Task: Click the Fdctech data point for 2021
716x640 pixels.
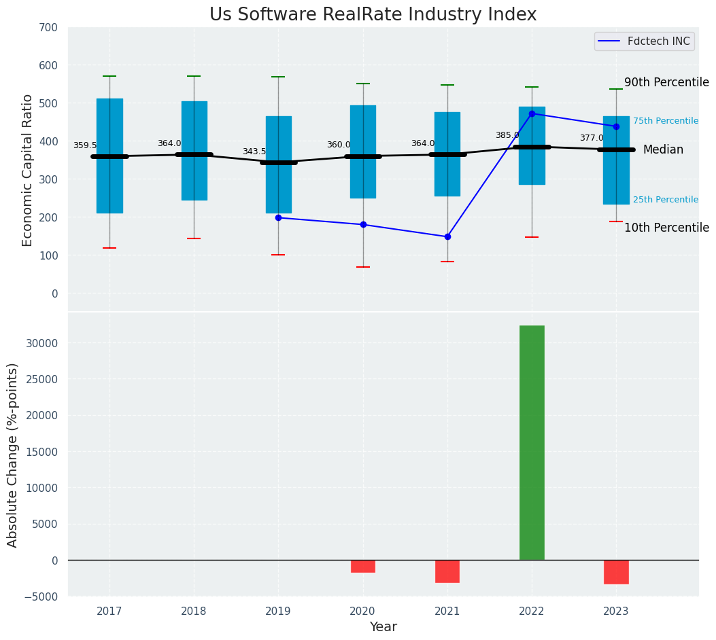Action: click(x=447, y=236)
